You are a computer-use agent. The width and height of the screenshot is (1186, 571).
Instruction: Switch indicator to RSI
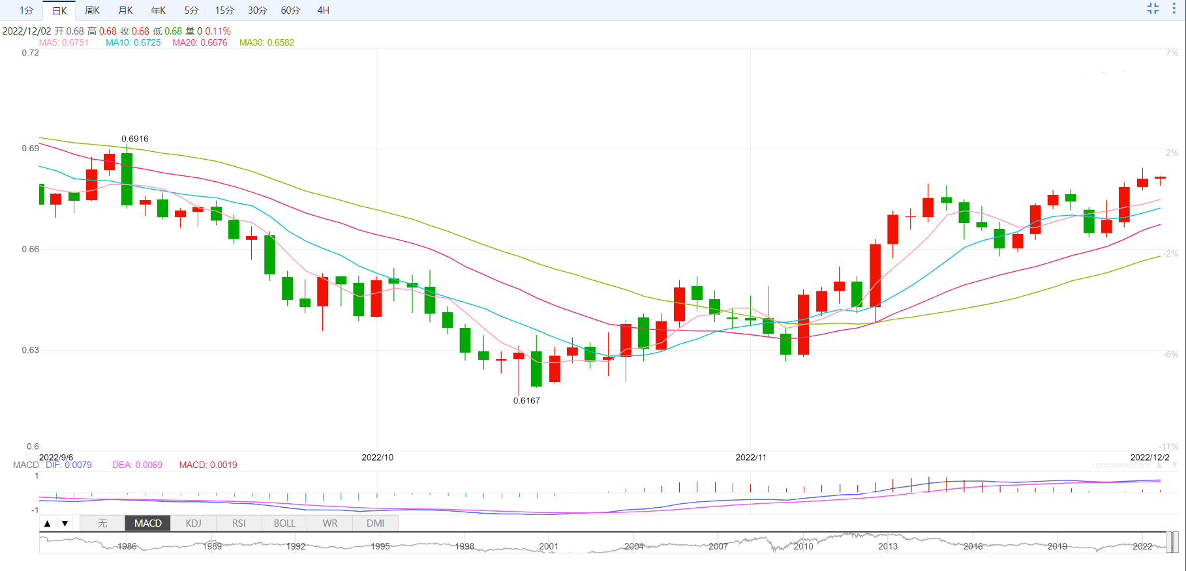coord(239,523)
